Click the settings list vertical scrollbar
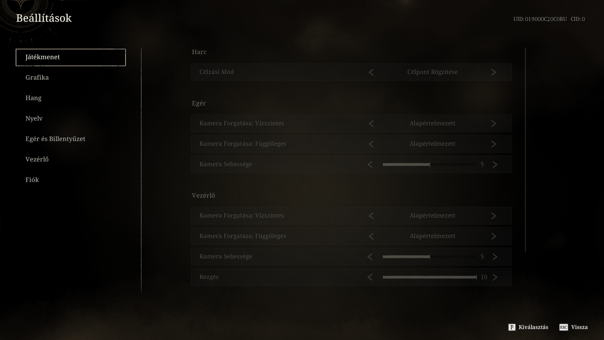 click(x=525, y=150)
